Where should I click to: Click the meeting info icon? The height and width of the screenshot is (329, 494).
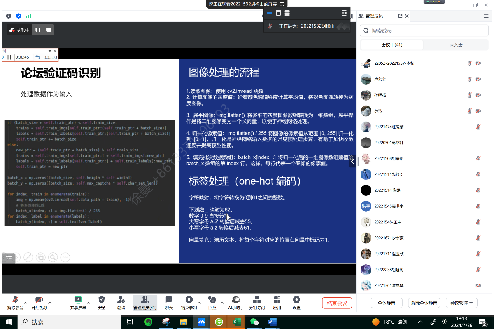(x=9, y=16)
